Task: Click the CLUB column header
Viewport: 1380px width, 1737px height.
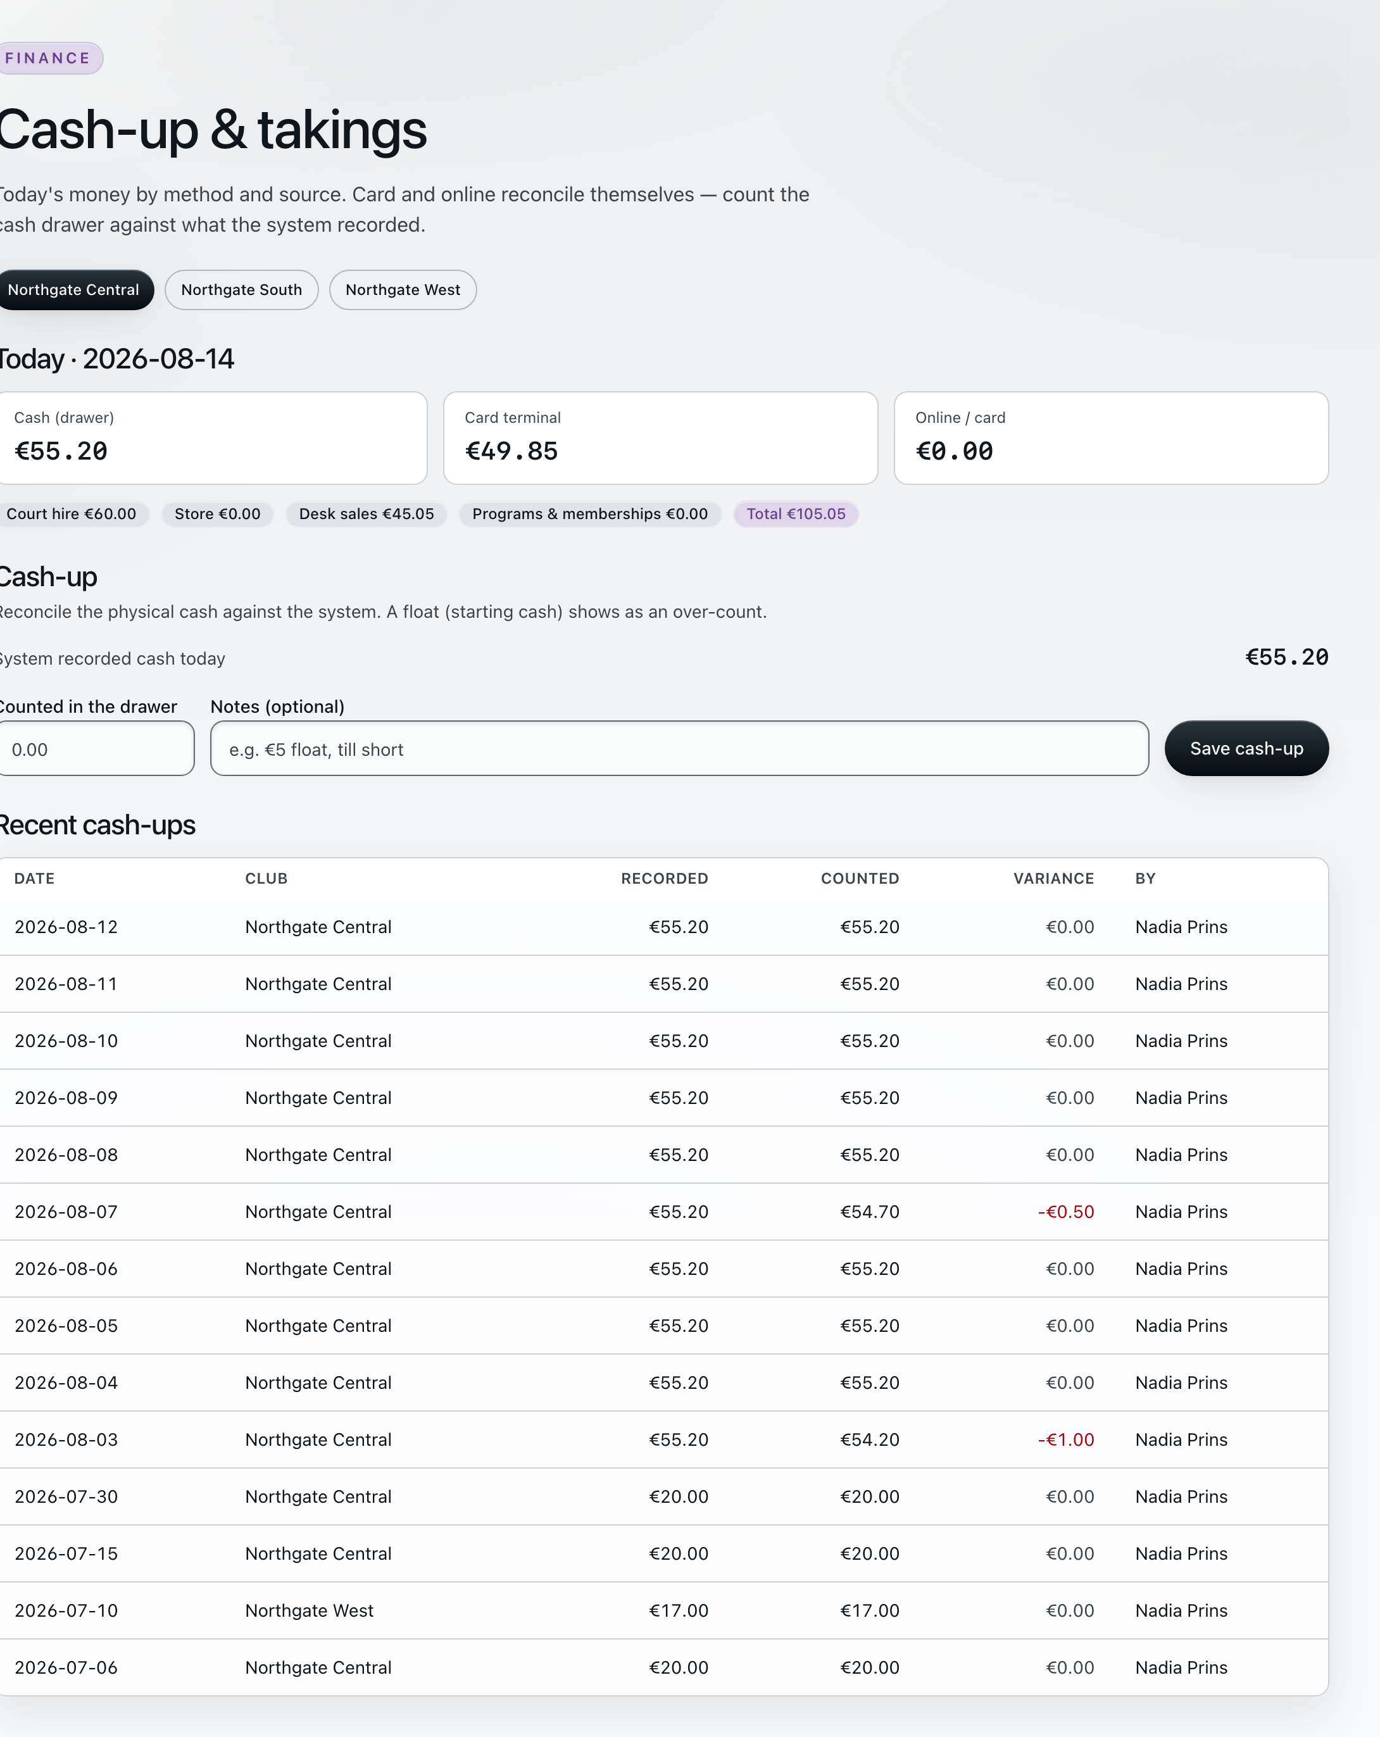Action: point(267,878)
